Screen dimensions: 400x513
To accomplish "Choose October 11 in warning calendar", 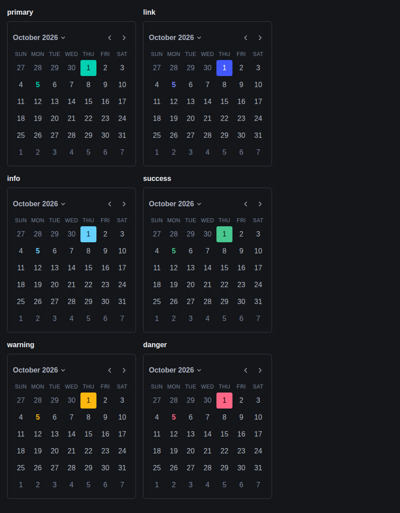I will click(21, 434).
